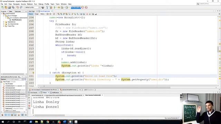
Task: Collapse the Source Packages node
Action: point(4,16)
